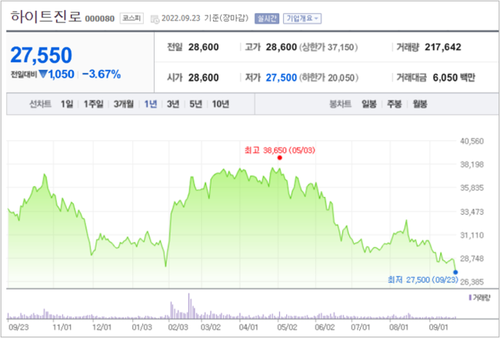Select the 1년 chart period tab
Screen dimensions: 500x338
coord(151,103)
